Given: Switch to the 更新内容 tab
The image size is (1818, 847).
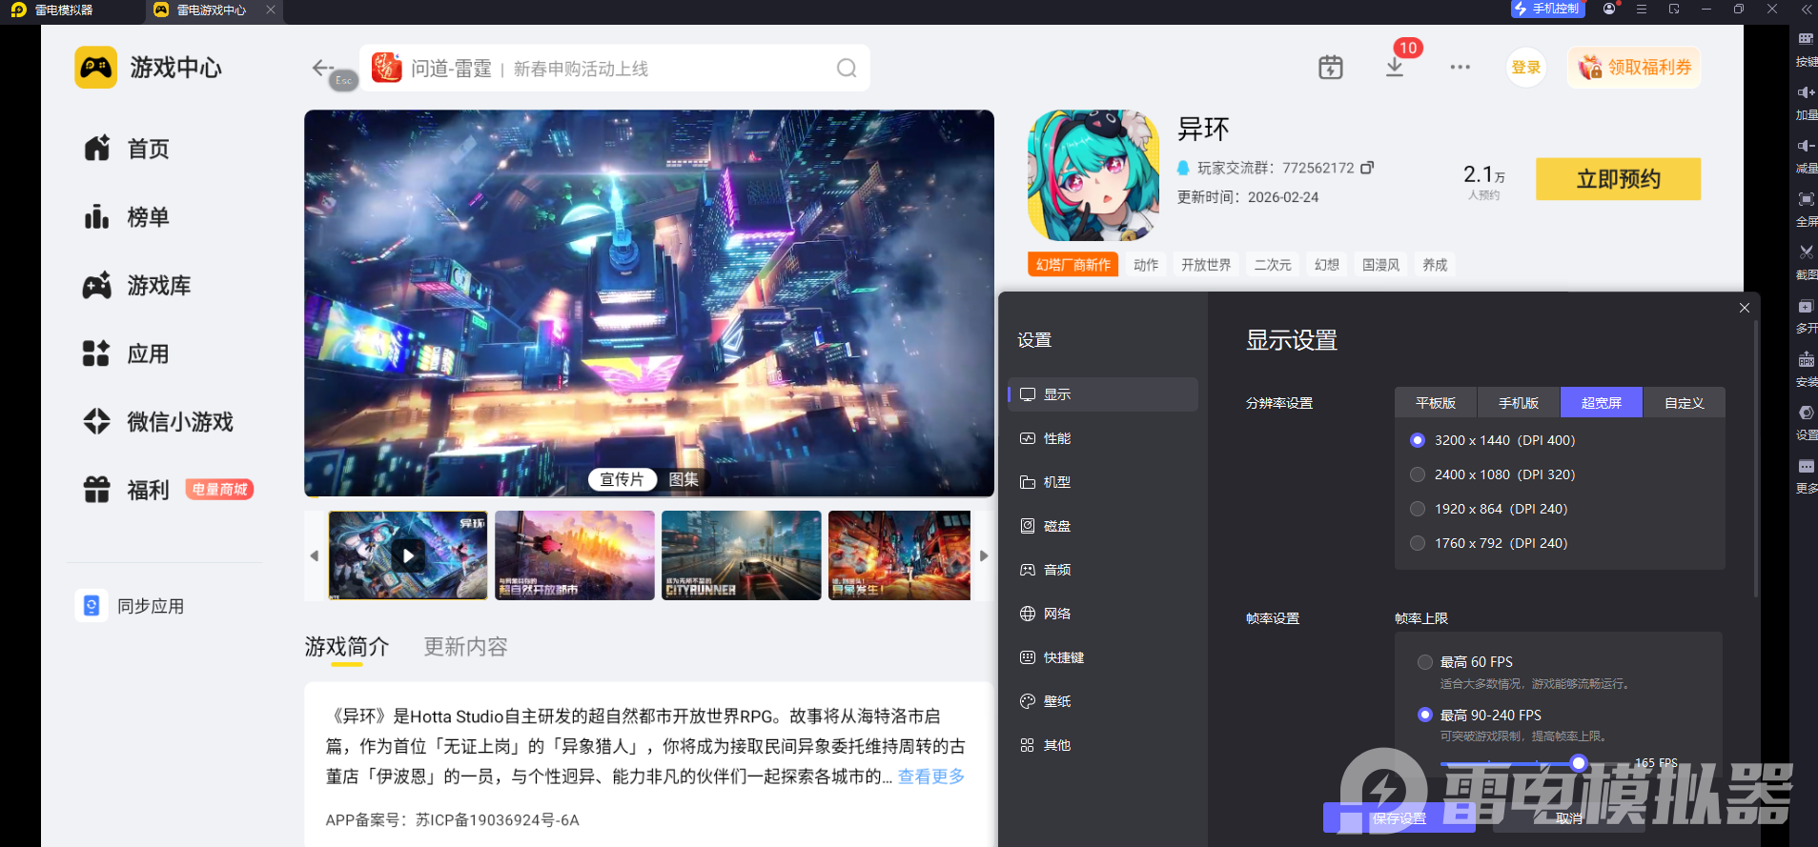Looking at the screenshot, I should [465, 647].
